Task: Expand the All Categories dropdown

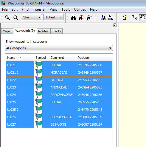Action: (59, 48)
